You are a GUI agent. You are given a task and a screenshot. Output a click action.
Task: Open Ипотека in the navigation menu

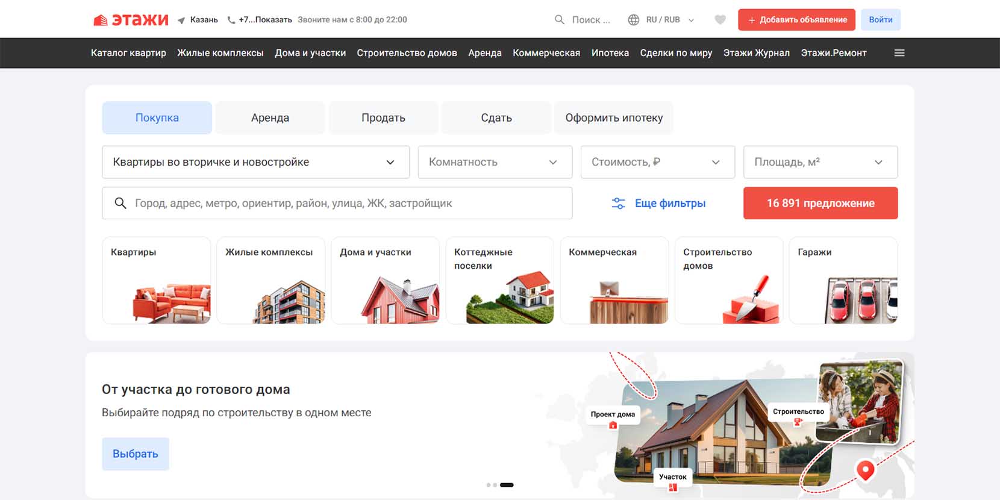610,53
